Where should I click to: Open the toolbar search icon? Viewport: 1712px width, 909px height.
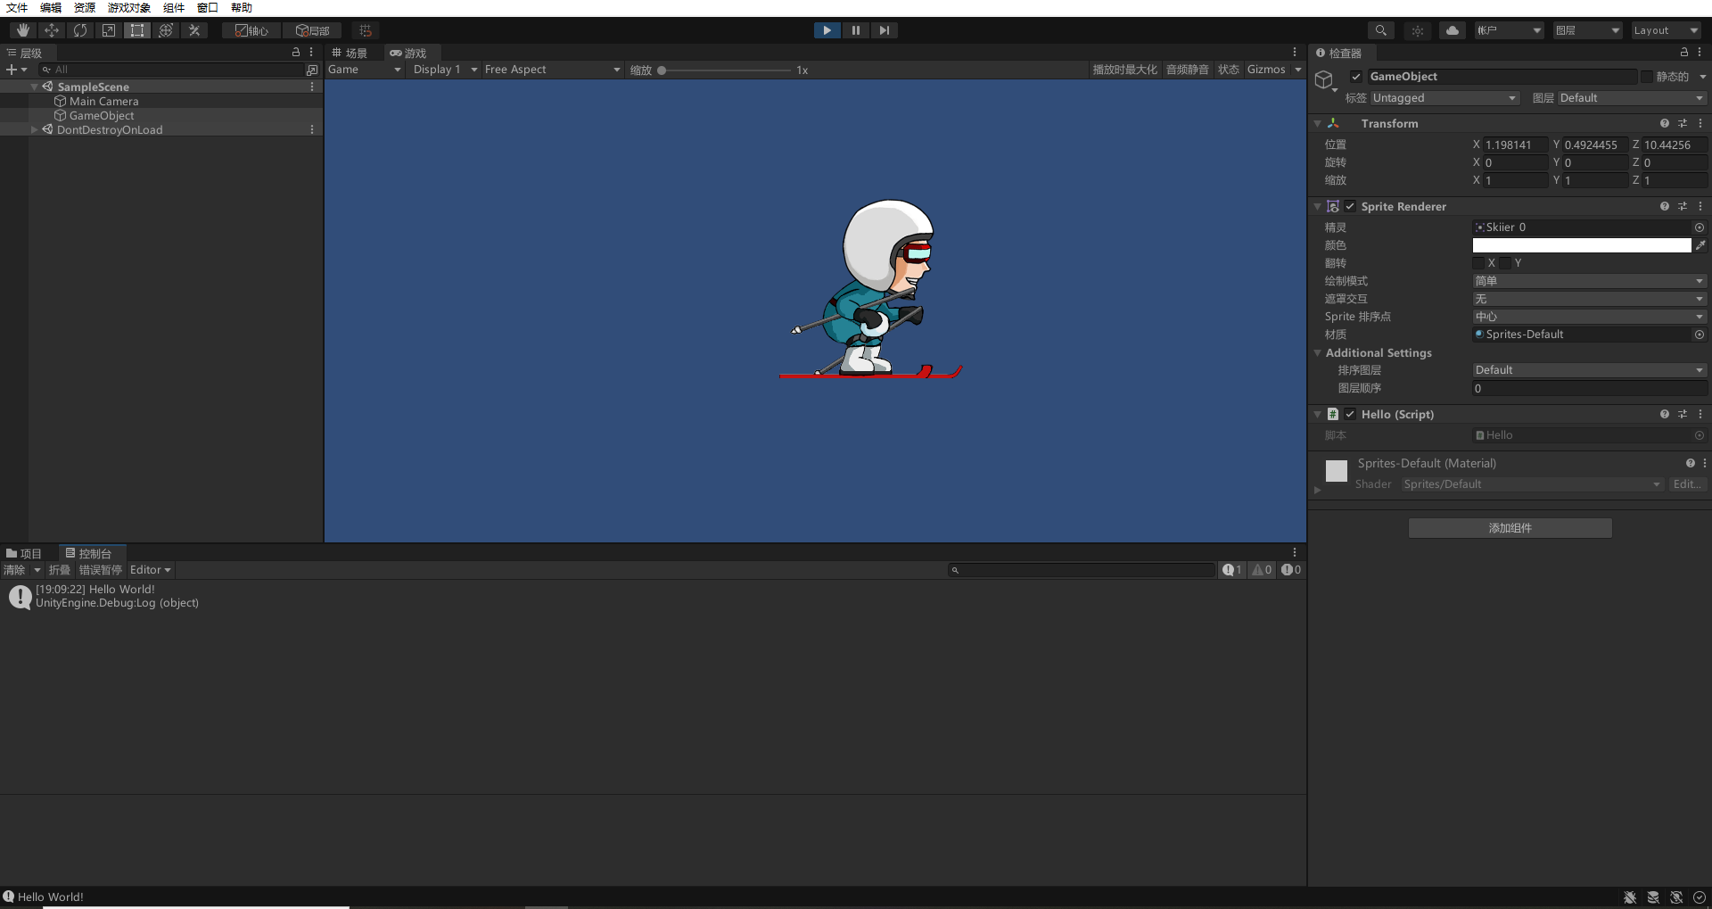click(x=1380, y=30)
